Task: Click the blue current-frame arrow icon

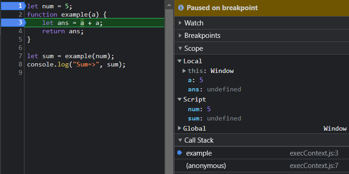Action: (180, 153)
